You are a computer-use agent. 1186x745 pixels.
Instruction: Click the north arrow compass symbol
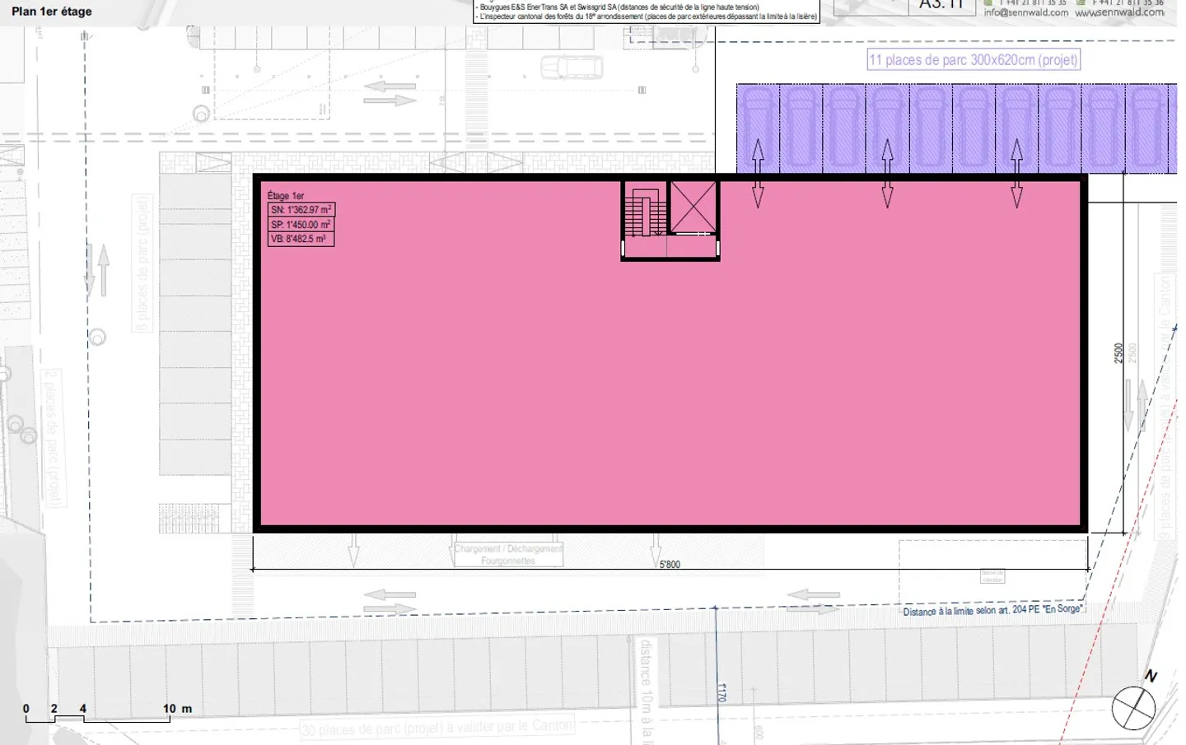point(1134,706)
